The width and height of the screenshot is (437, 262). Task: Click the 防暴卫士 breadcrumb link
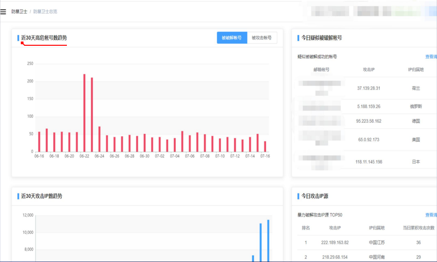click(19, 11)
